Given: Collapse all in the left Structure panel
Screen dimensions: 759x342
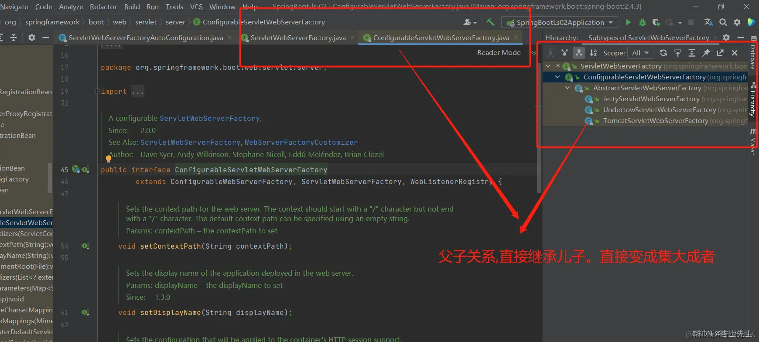Looking at the screenshot, I should 14,38.
